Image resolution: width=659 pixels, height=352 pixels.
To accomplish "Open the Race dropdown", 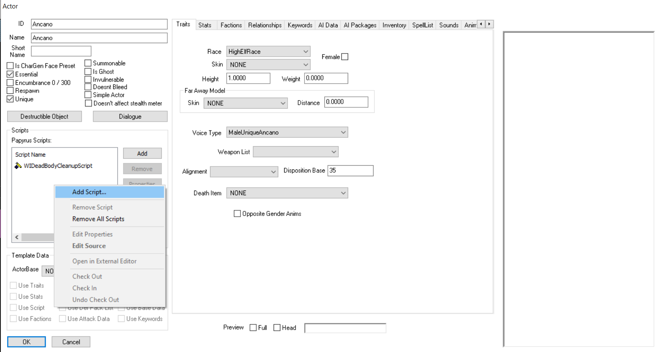I will tap(306, 51).
